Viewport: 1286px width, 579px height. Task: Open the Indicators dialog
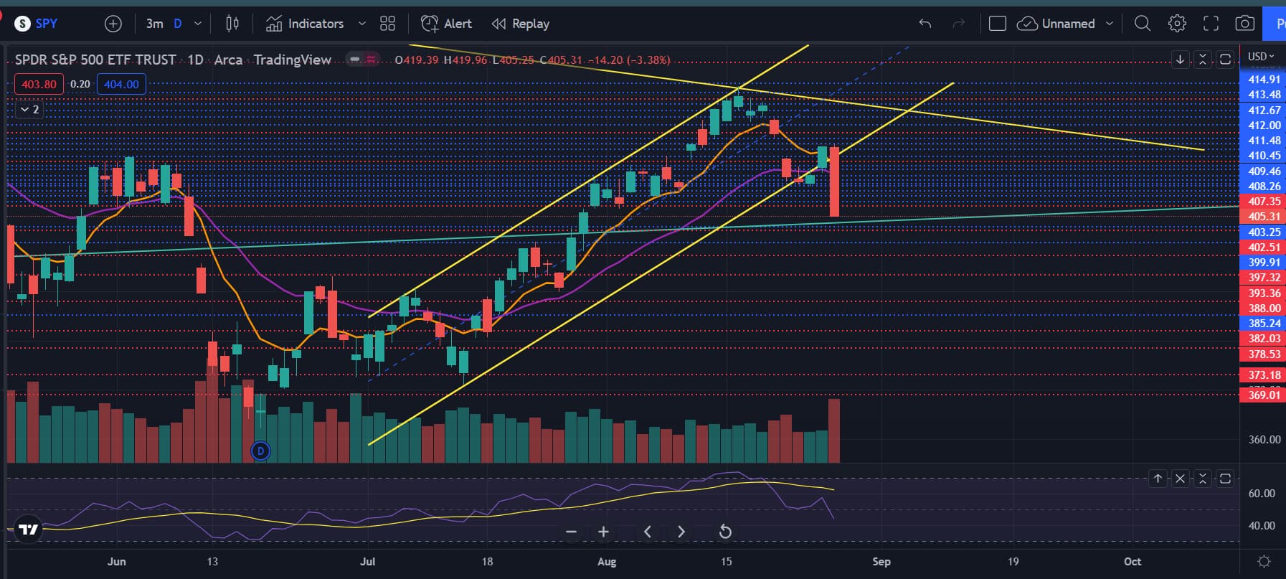[x=305, y=24]
